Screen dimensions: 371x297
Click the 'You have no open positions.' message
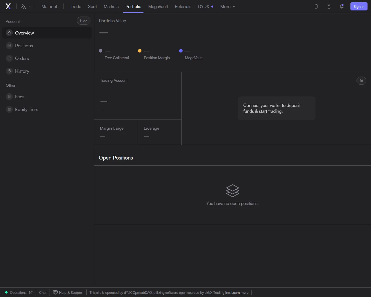232,204
